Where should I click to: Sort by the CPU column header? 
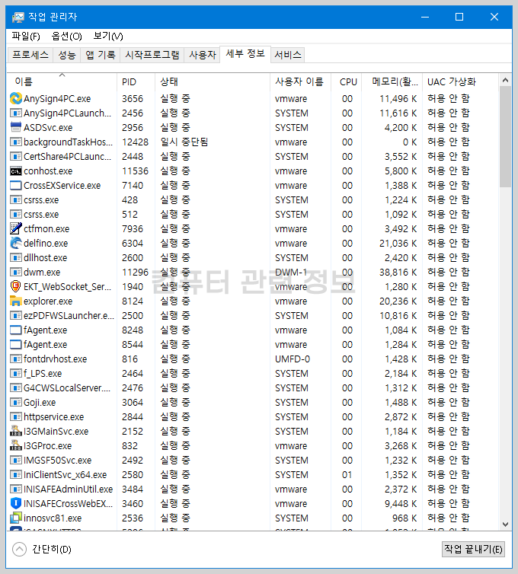(346, 81)
